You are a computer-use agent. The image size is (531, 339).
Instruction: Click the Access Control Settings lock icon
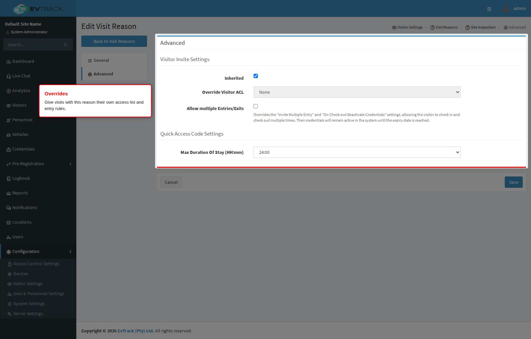pyautogui.click(x=10, y=264)
